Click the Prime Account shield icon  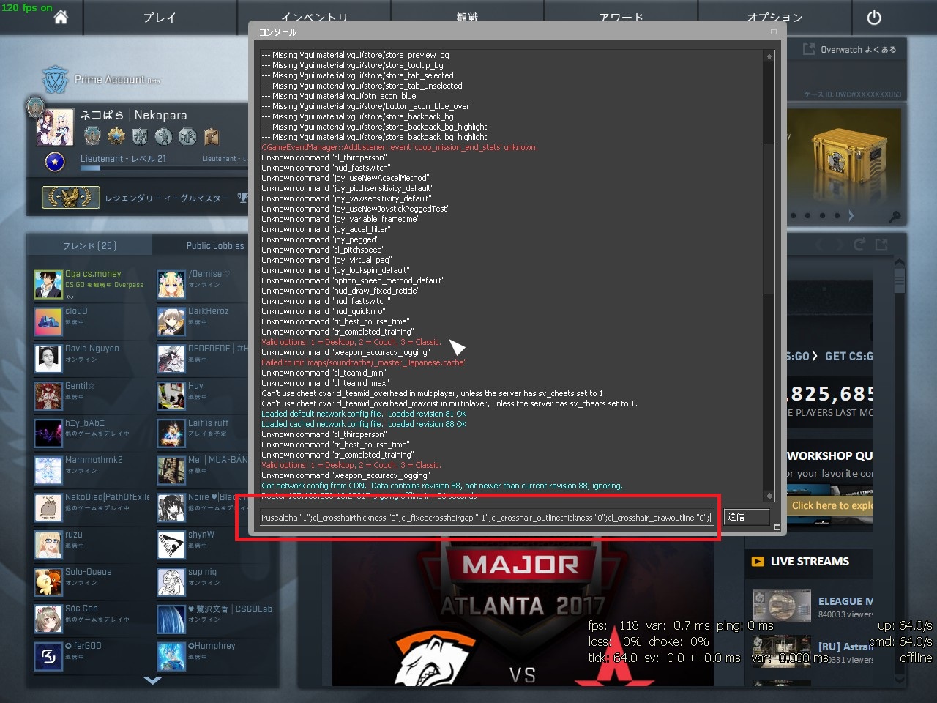[55, 80]
